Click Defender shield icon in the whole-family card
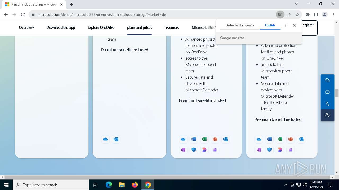The height and width of the screenshot is (190, 339). coord(269,150)
